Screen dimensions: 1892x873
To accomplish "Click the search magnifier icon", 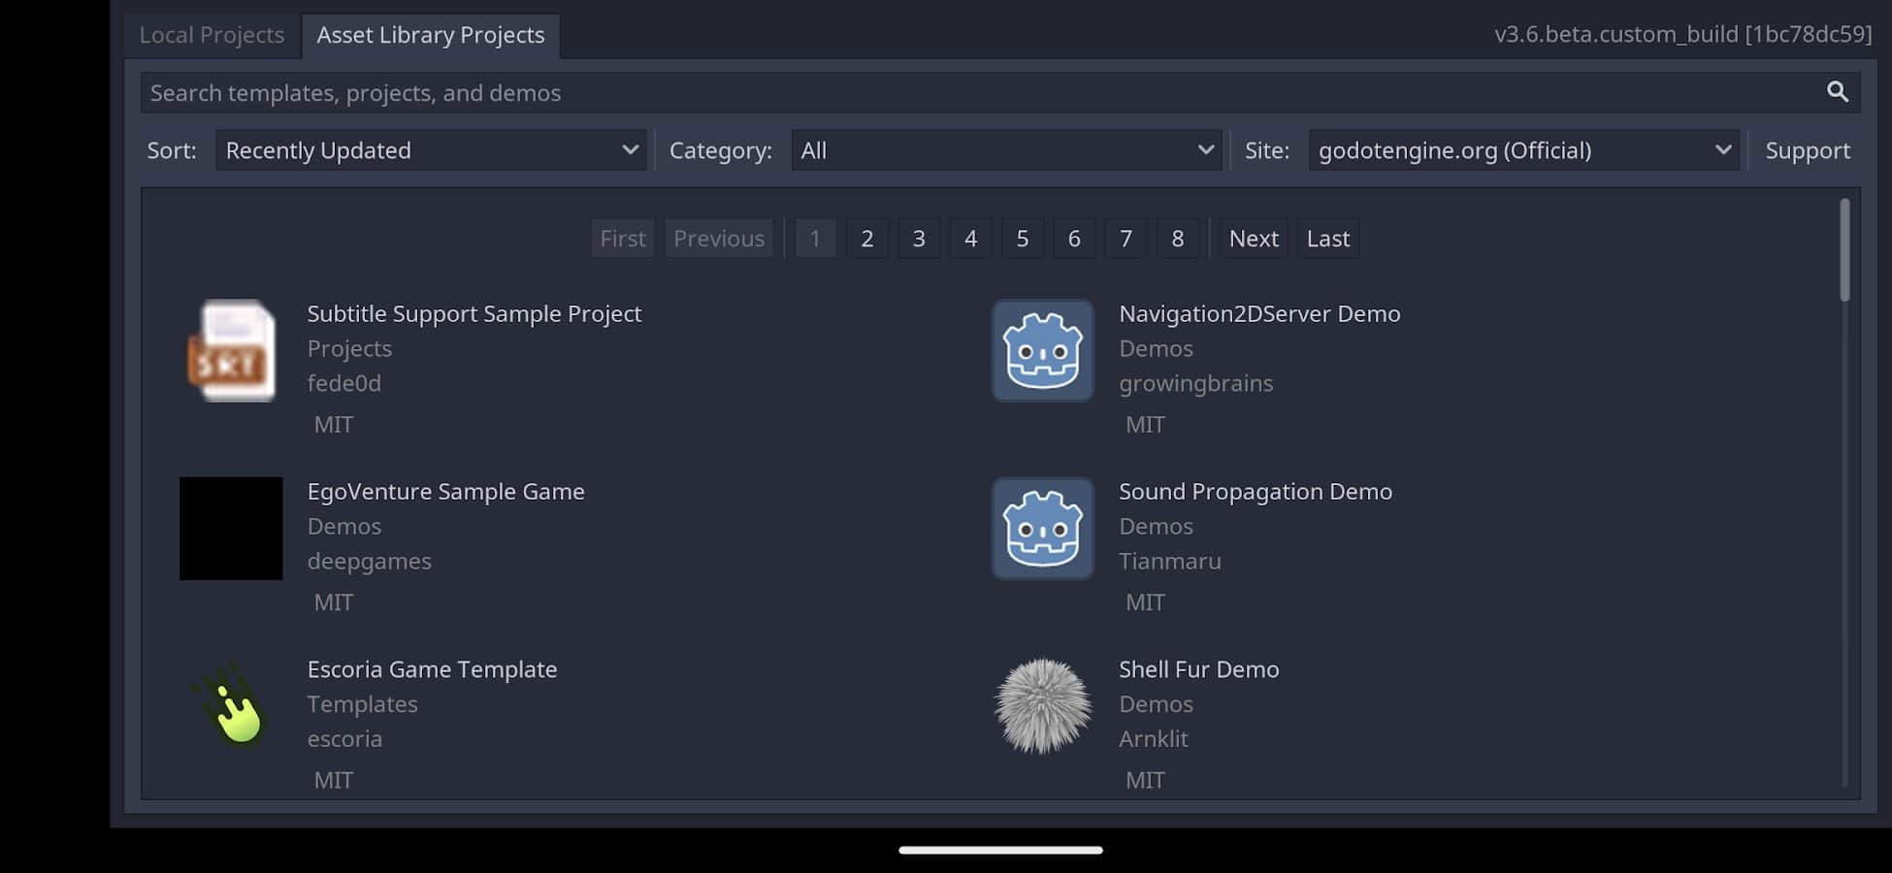I will coord(1837,92).
